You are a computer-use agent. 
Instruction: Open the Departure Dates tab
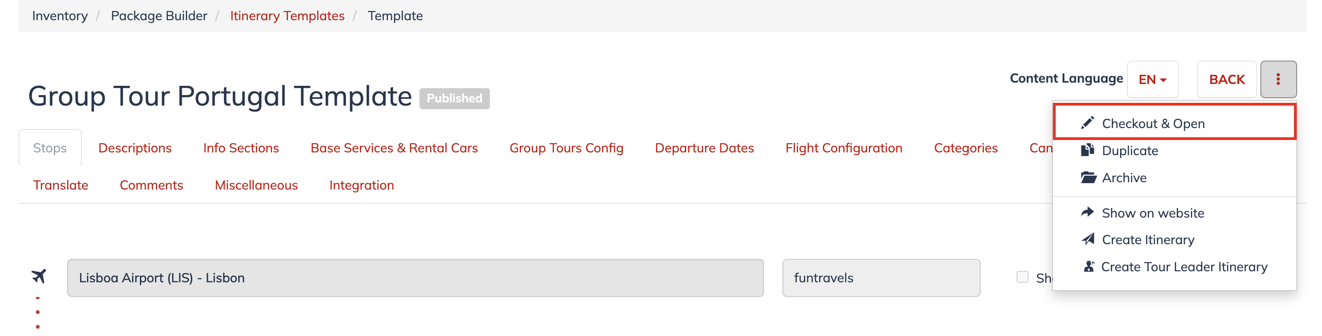click(x=704, y=148)
